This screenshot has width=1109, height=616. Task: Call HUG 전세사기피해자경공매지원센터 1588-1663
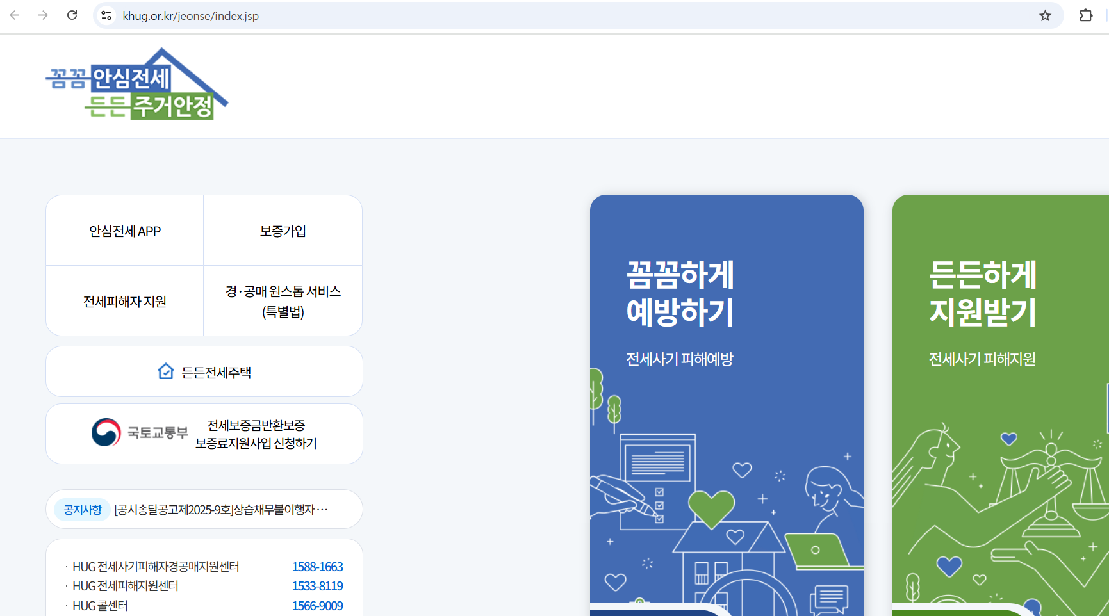[x=317, y=566]
